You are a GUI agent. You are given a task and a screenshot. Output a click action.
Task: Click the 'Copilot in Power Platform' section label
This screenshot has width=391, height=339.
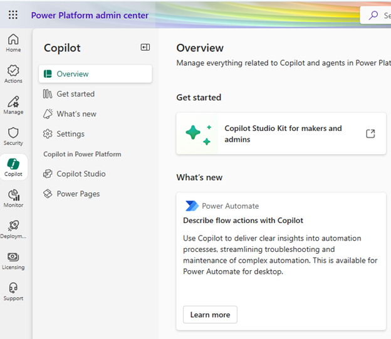[82, 154]
